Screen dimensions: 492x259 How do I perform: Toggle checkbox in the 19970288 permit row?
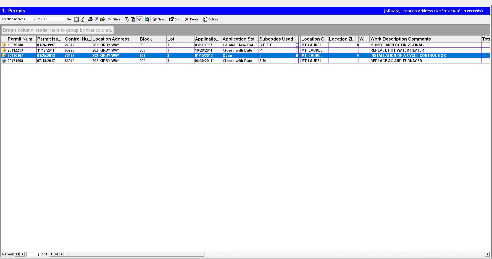click(x=297, y=45)
